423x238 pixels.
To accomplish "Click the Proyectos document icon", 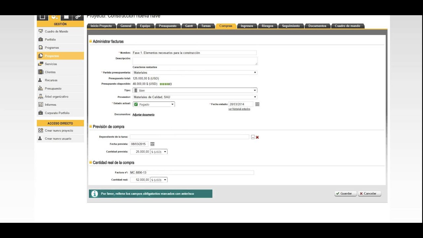I will pos(41,56).
